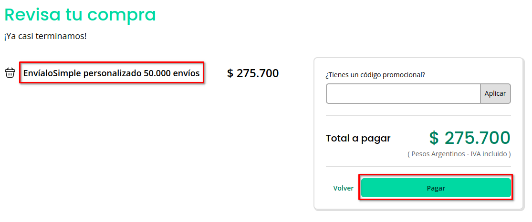
Task: Click the separator line below promo field
Action: pos(418,115)
